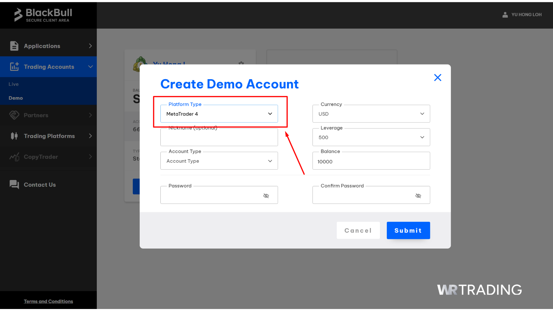Image resolution: width=553 pixels, height=311 pixels.
Task: Click the Trading Platforms candlestick icon
Action: coord(14,136)
